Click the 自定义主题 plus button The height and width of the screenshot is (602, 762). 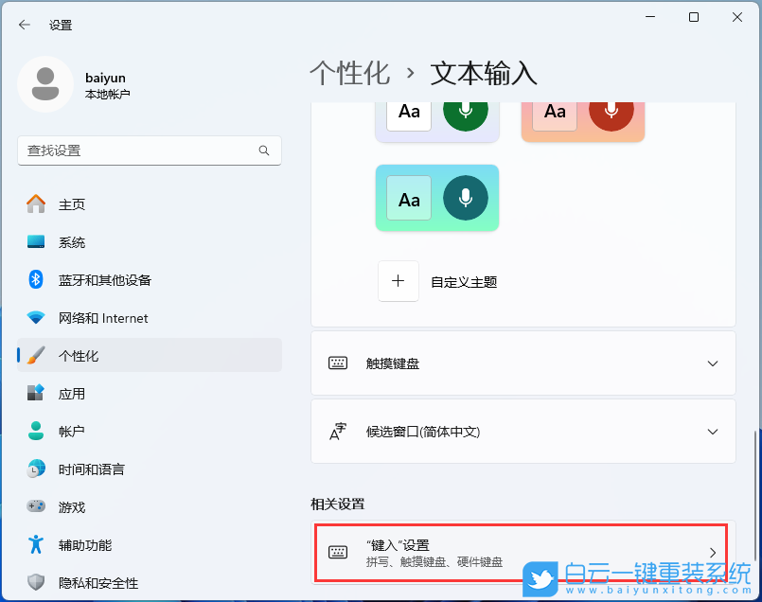point(398,280)
